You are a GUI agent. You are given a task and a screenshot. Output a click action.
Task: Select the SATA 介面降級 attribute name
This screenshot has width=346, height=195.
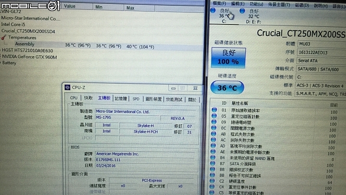point(243,164)
